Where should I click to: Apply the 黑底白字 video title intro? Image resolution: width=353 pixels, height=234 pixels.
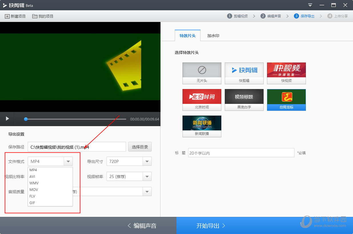244,100
